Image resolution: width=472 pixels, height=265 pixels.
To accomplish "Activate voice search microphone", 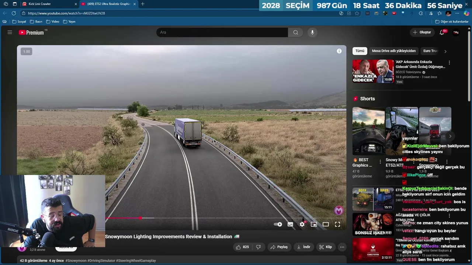I will click(x=312, y=32).
